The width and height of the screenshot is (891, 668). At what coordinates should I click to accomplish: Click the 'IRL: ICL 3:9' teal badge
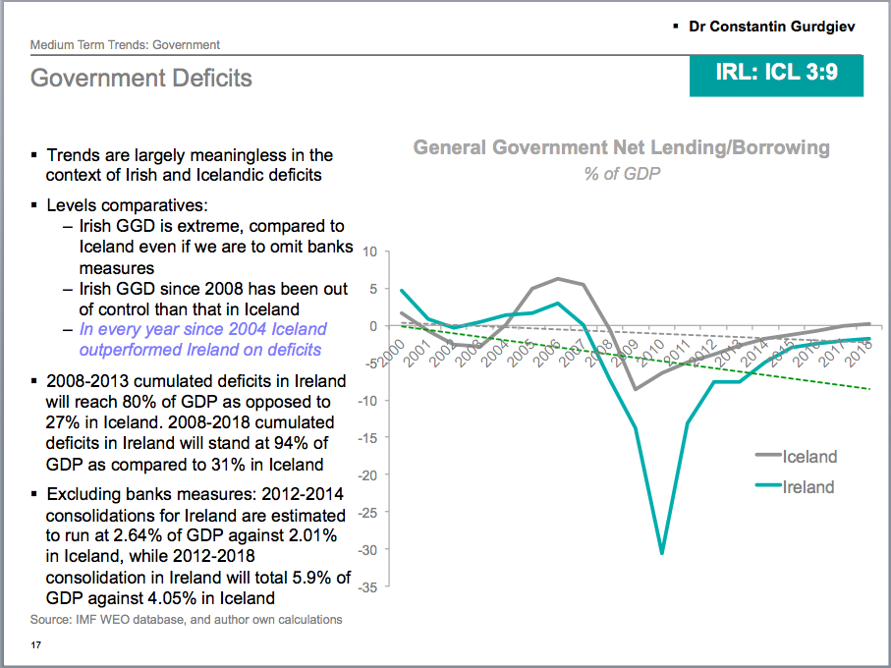point(776,76)
